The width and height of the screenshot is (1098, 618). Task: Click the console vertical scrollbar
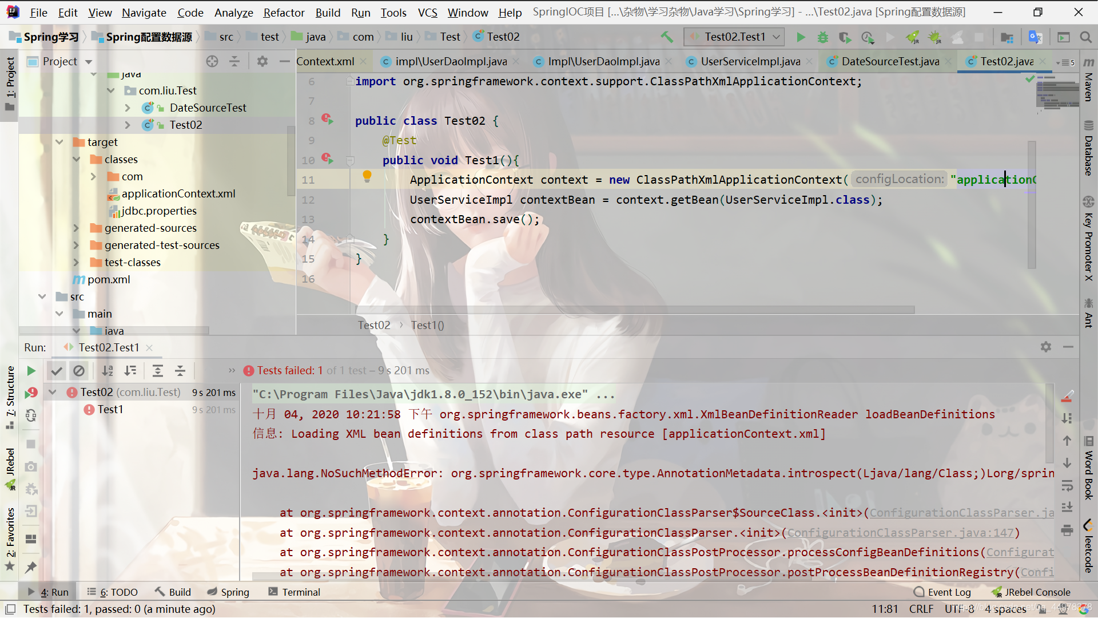pyautogui.click(x=1049, y=423)
